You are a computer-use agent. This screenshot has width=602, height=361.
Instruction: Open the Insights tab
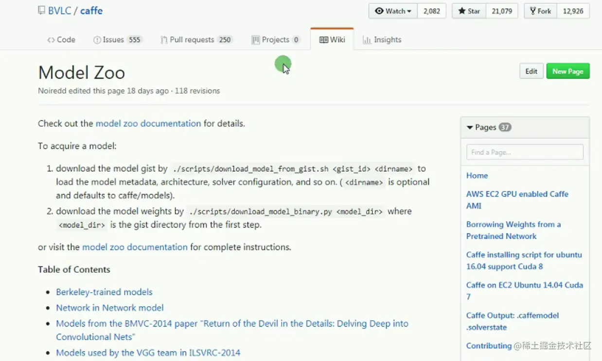click(382, 40)
